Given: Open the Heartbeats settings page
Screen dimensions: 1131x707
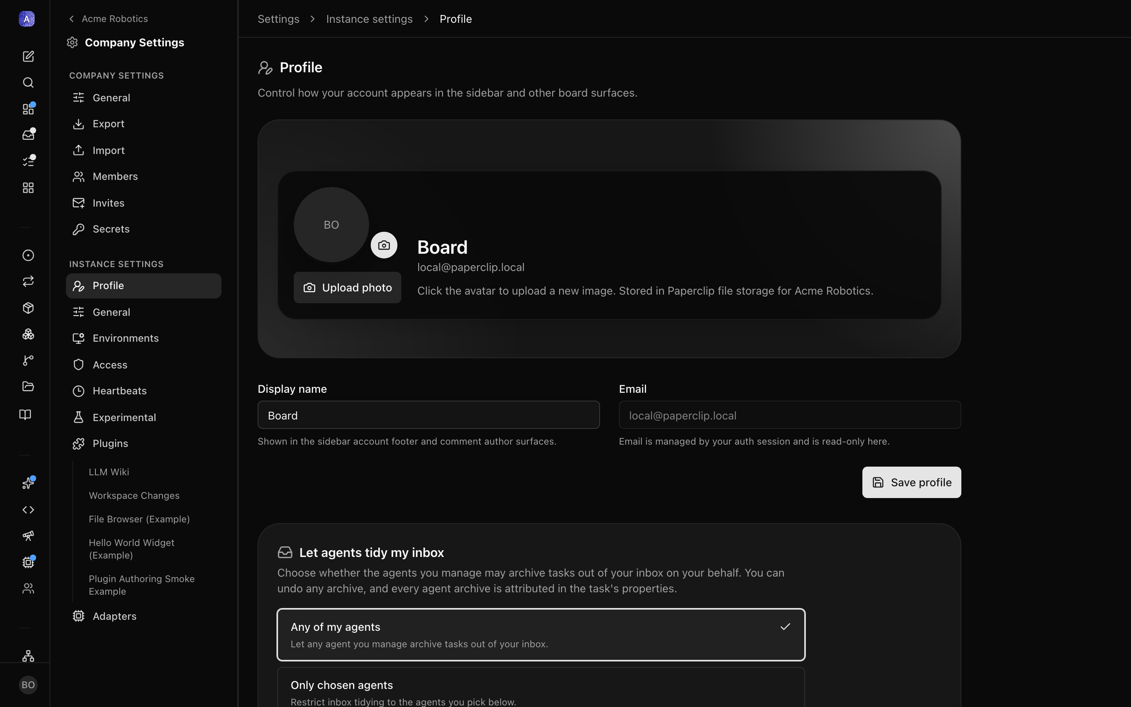Looking at the screenshot, I should [143, 391].
